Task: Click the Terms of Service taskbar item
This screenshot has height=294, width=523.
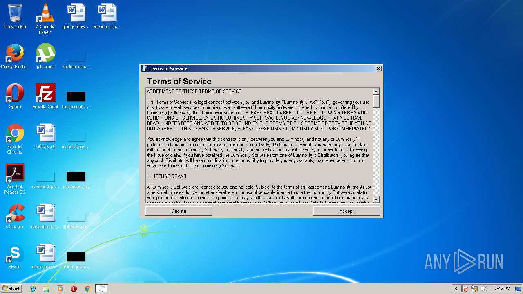Action: click(x=102, y=289)
